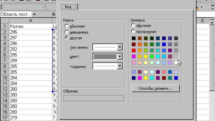Pick the teal swatch in the bottom row
The image size is (215, 121).
pyautogui.click(x=170, y=78)
